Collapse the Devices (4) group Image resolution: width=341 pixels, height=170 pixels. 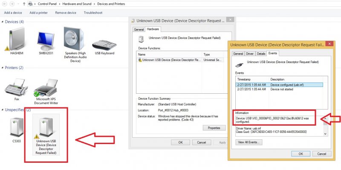(x=3, y=22)
